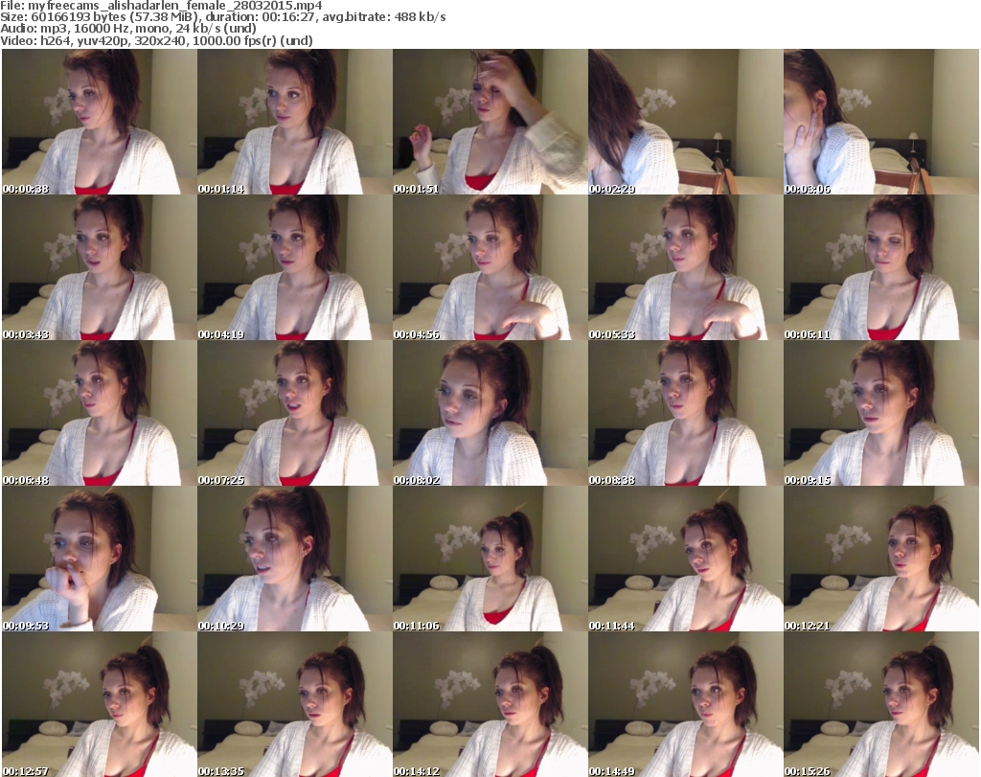
Task: Select the thumbnail frame stamped 00:10:29
Action: 295,559
